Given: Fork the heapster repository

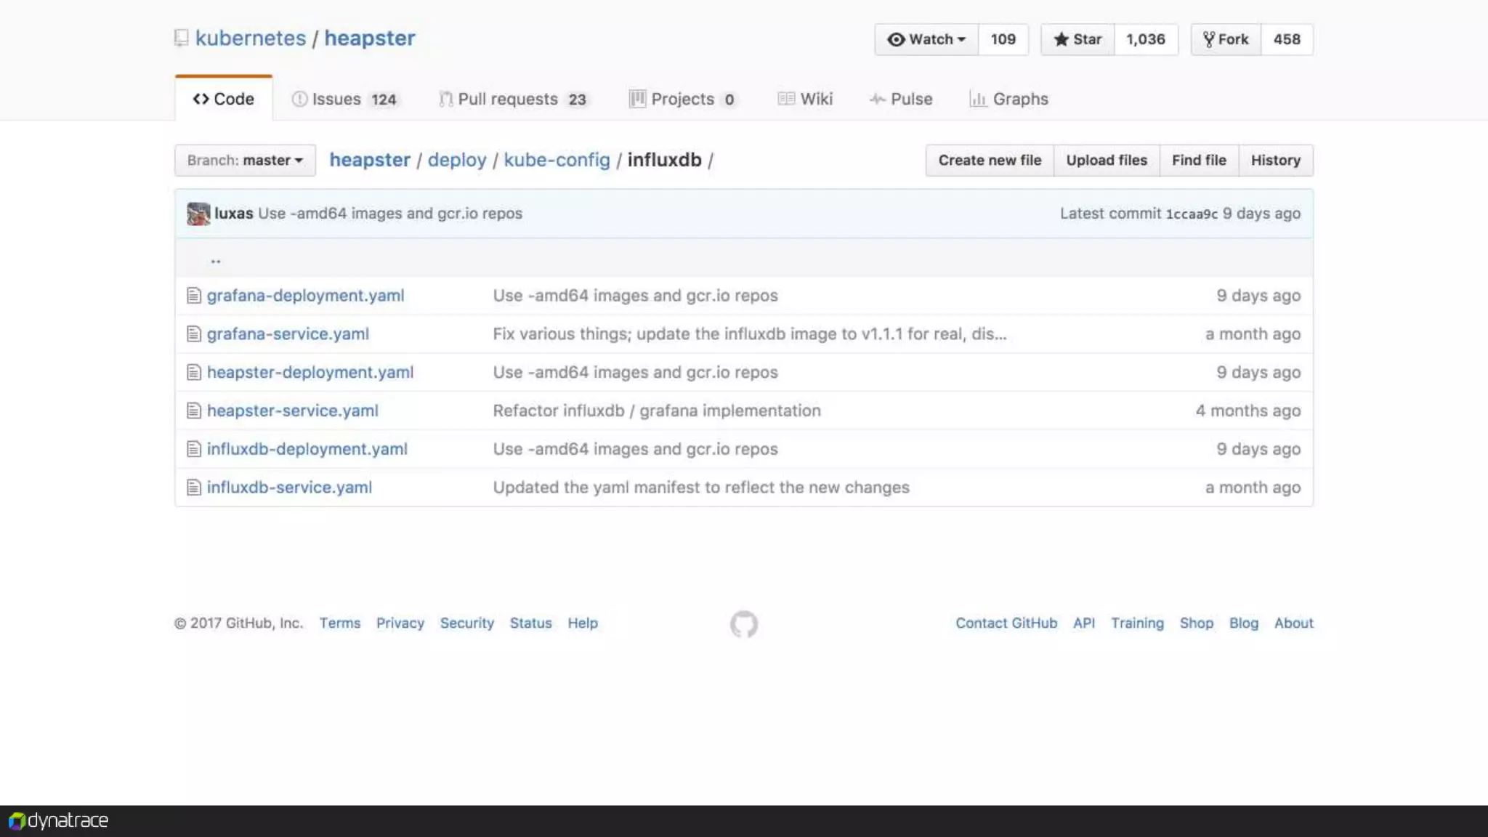Looking at the screenshot, I should click(x=1226, y=39).
